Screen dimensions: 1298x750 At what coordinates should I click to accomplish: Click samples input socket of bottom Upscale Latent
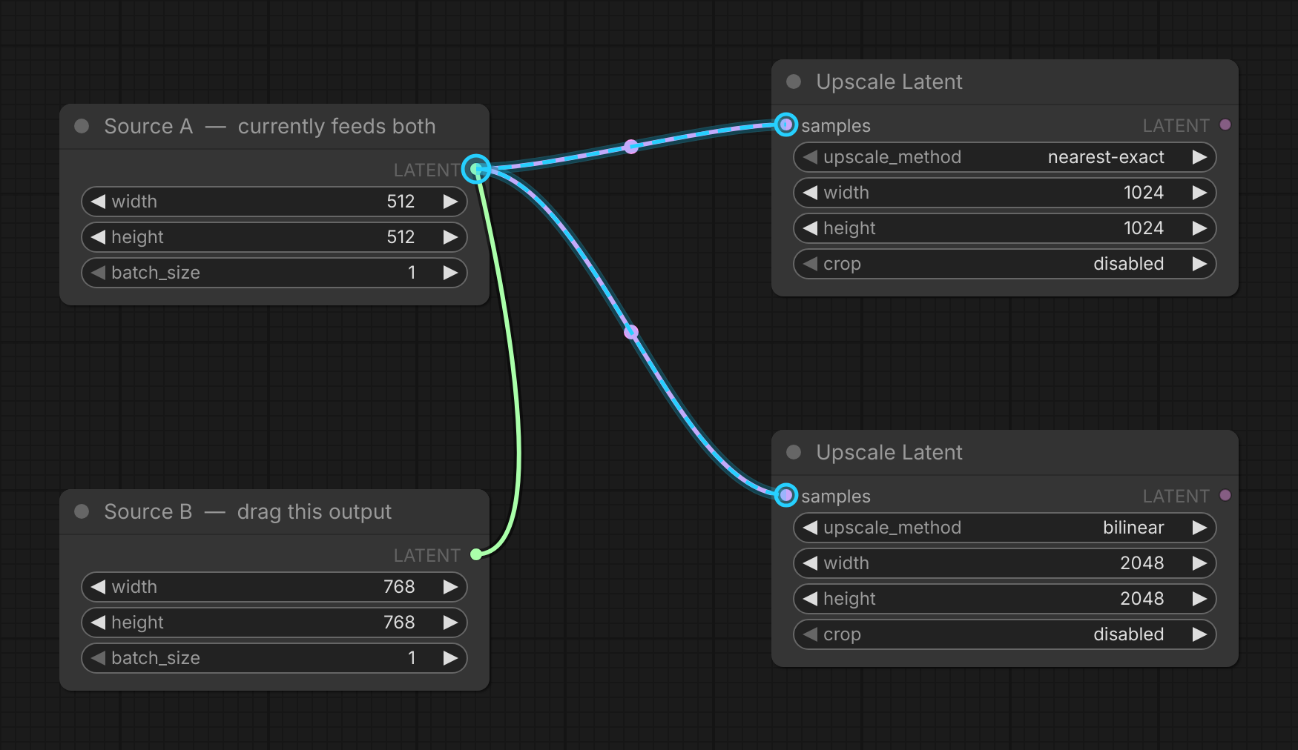click(x=785, y=495)
